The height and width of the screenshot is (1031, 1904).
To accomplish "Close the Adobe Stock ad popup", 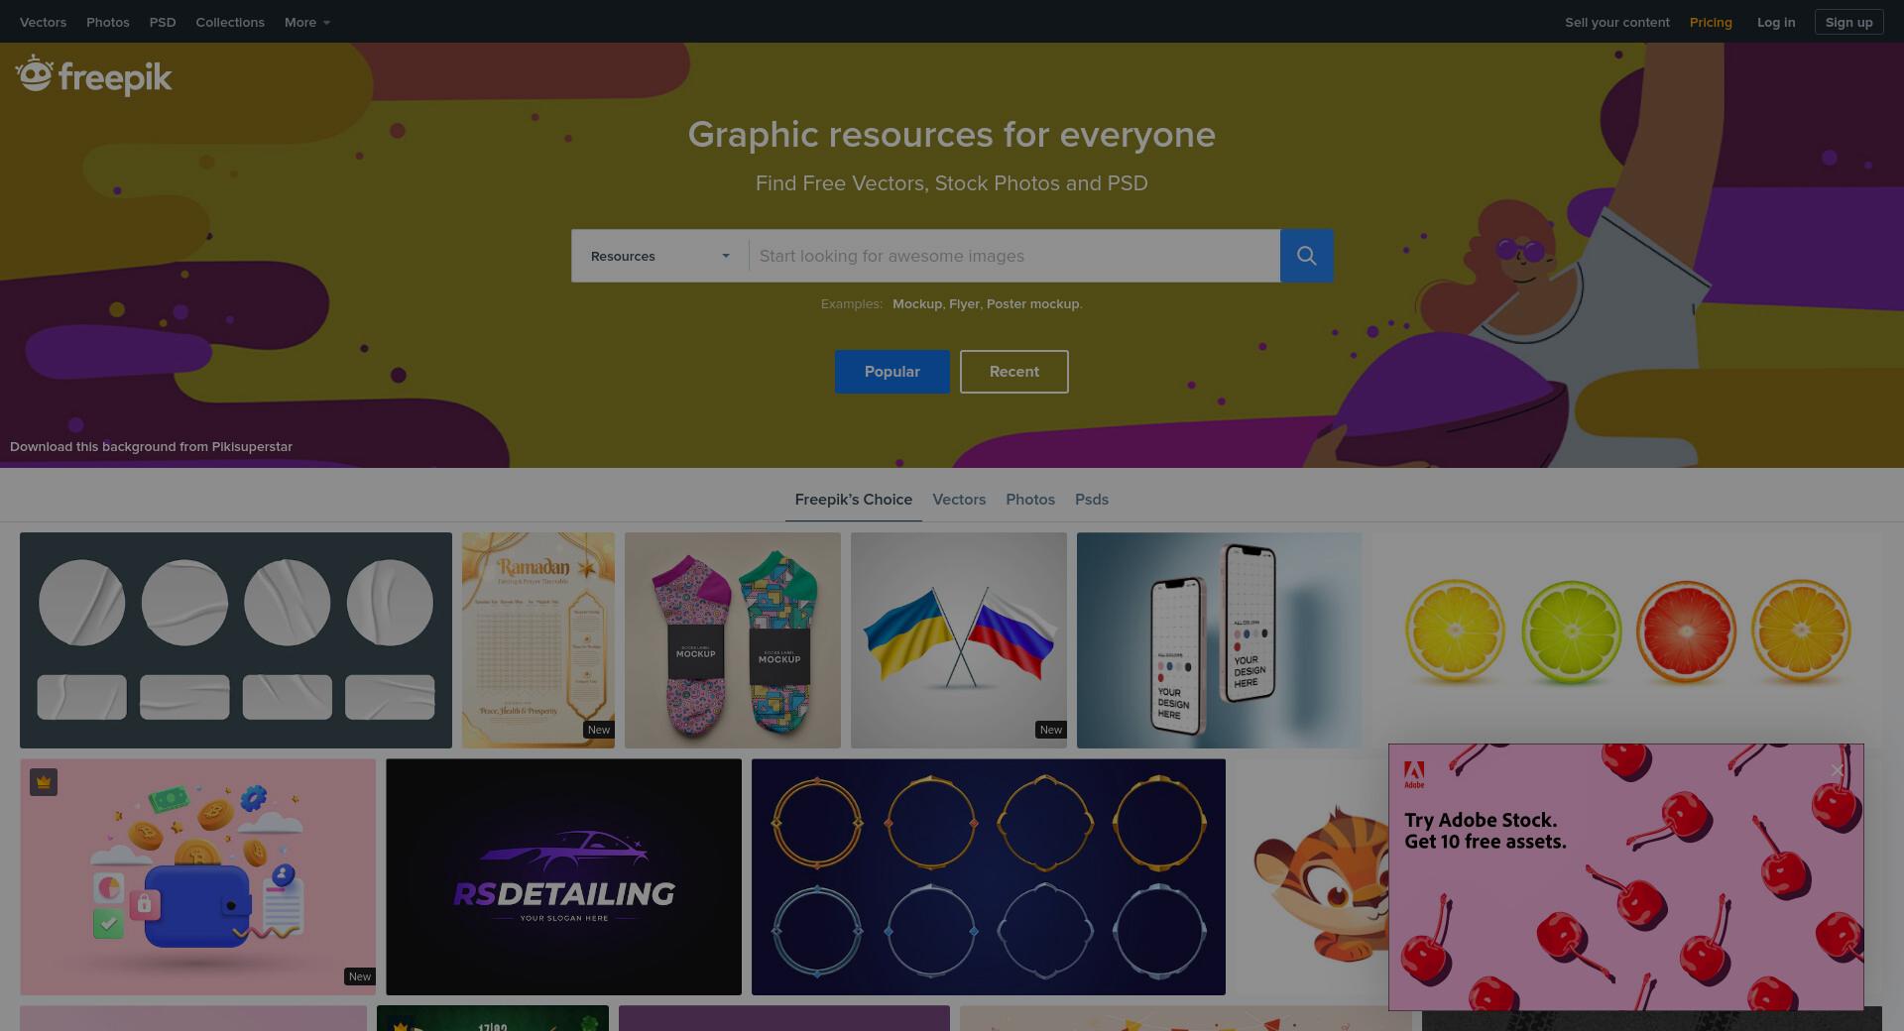I will click(x=1837, y=770).
